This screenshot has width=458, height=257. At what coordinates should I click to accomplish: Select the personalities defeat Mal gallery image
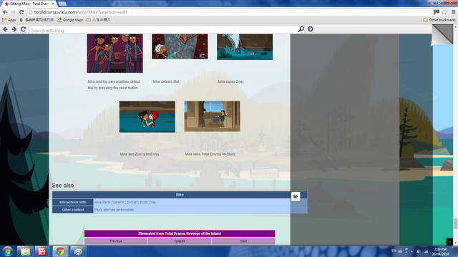coord(114,54)
